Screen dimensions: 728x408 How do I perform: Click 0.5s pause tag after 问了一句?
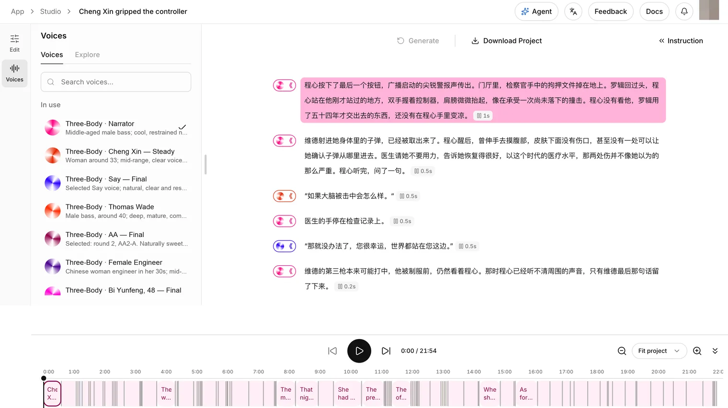click(x=423, y=171)
